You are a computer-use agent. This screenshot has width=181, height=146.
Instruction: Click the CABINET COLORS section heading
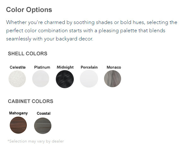coord(31,101)
